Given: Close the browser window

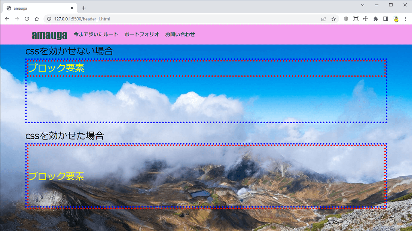Looking at the screenshot, I should click(405, 5).
